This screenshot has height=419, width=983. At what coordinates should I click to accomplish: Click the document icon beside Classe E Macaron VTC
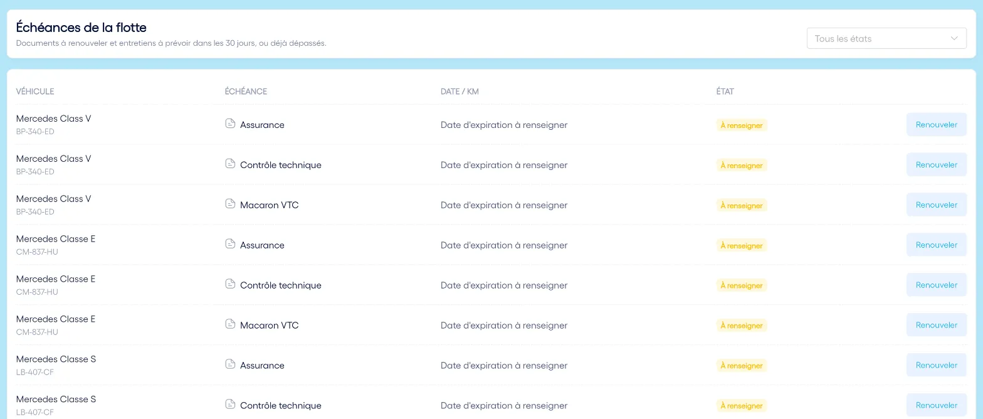230,324
